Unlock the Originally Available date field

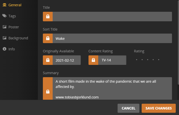pos(48,60)
